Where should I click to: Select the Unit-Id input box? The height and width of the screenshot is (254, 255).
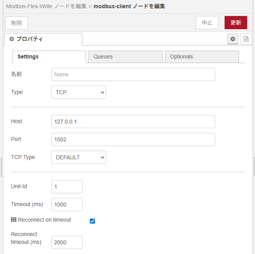[x=67, y=187]
